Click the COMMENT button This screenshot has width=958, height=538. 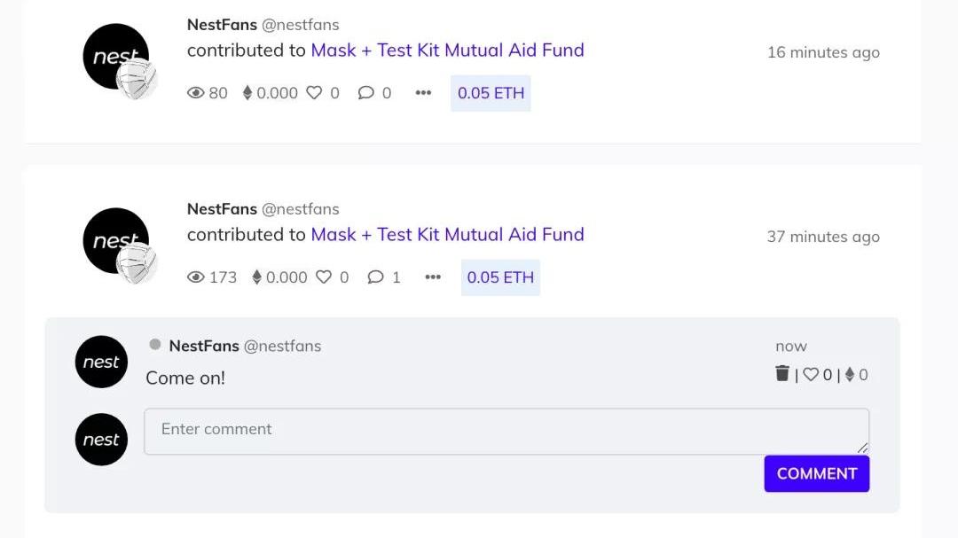point(817,473)
